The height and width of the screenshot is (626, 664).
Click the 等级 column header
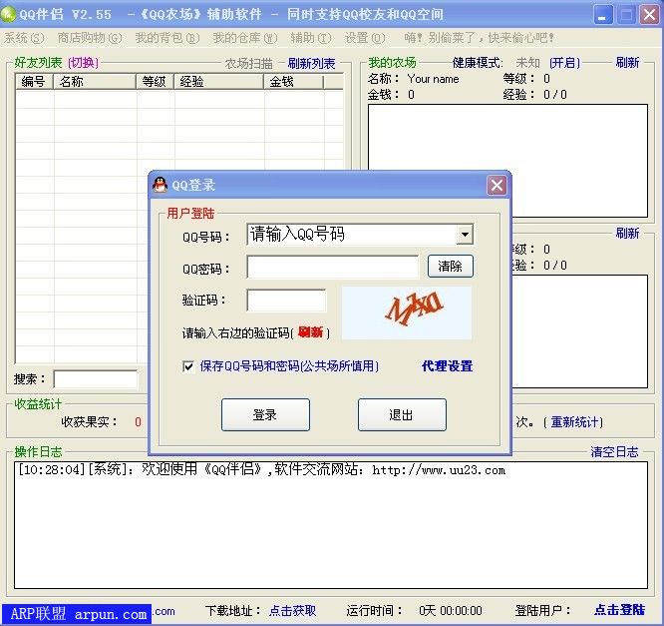point(155,82)
